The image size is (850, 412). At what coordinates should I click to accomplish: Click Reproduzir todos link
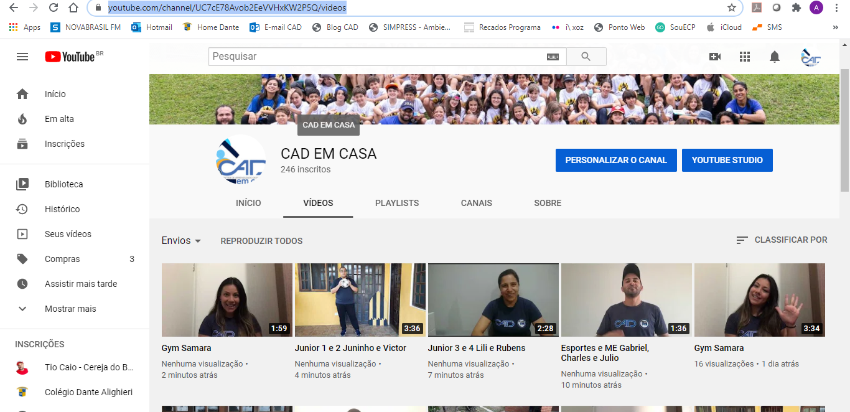(261, 241)
